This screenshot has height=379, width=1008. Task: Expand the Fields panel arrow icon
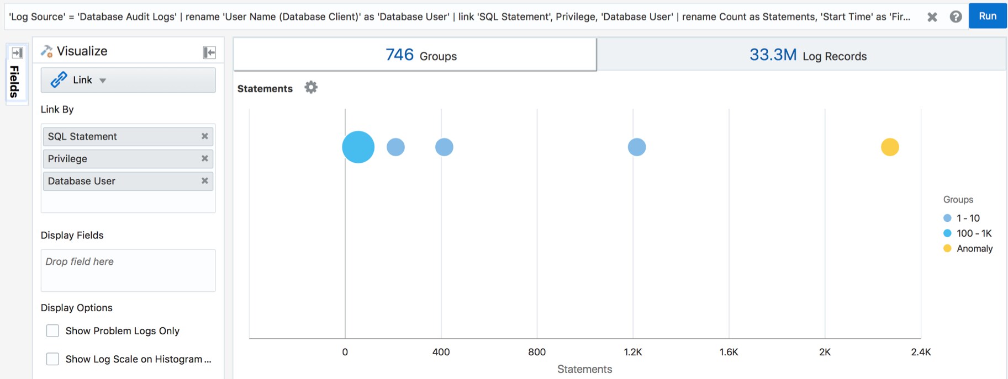[x=17, y=53]
